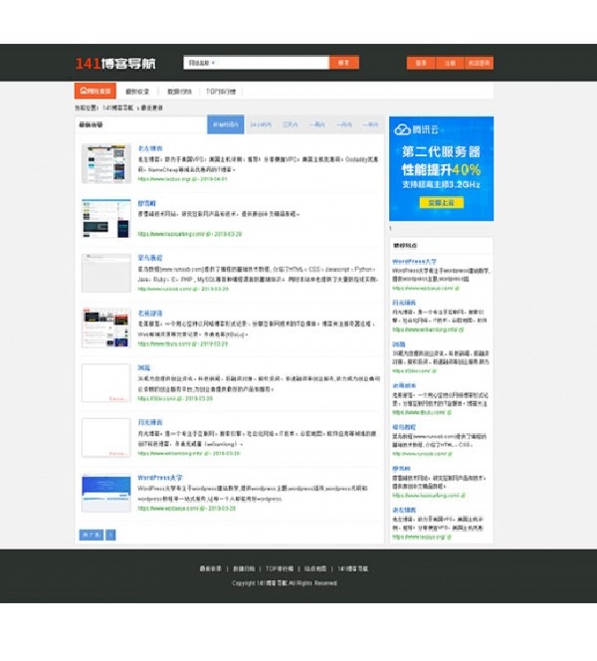Click the first listing's website thumbnail

click(105, 164)
